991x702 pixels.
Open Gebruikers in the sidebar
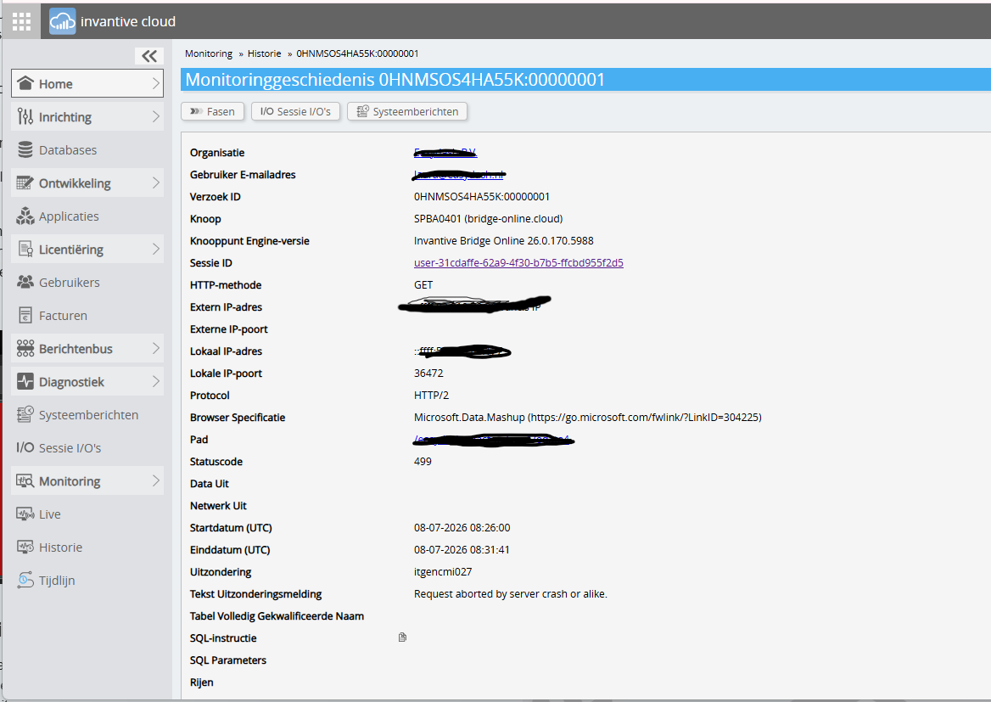[x=87, y=282]
